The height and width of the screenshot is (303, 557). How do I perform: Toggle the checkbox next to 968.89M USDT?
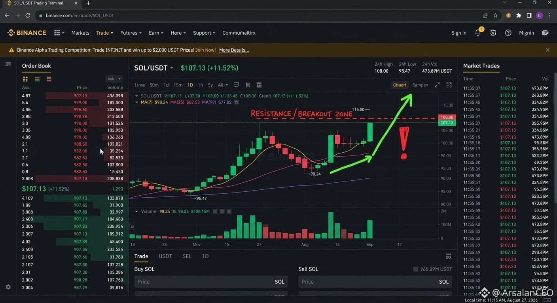click(x=415, y=269)
